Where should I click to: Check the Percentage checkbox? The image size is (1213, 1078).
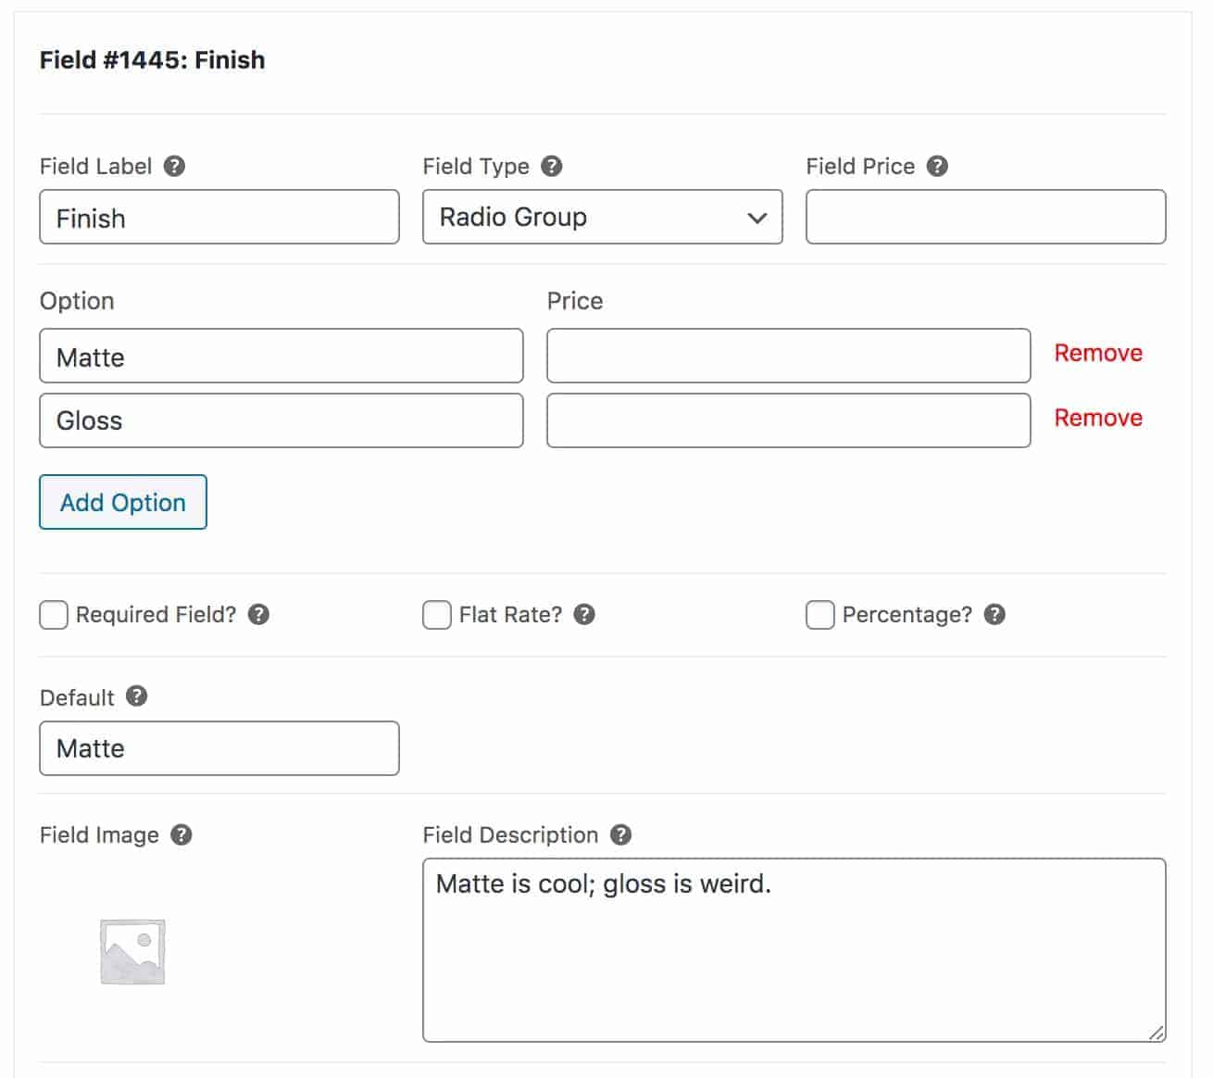[820, 615]
